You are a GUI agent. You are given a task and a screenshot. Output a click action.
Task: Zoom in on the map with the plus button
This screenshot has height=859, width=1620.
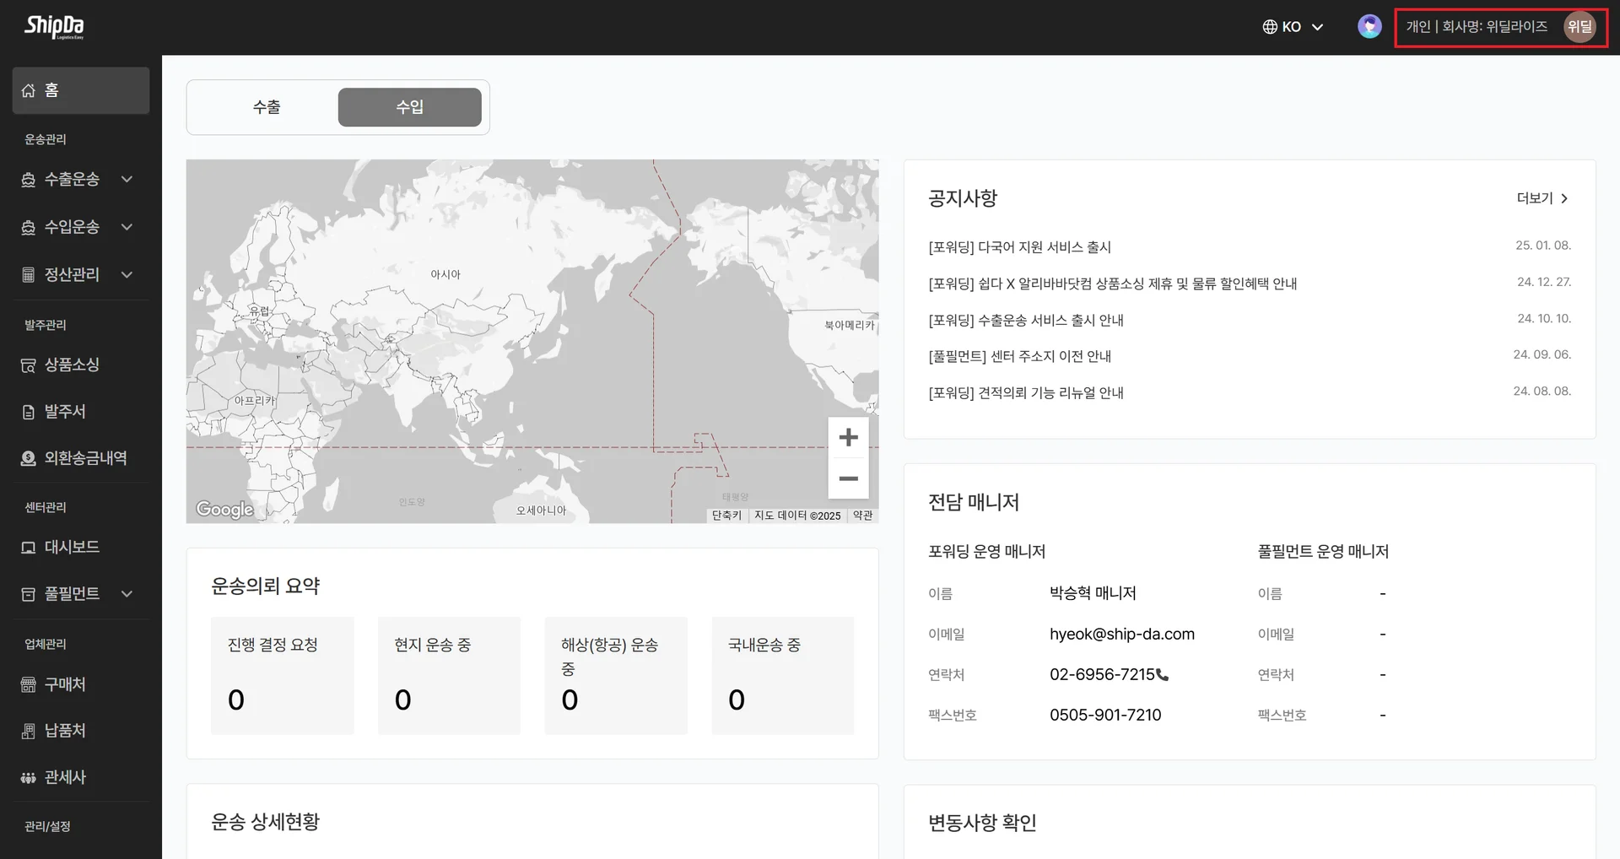848,436
